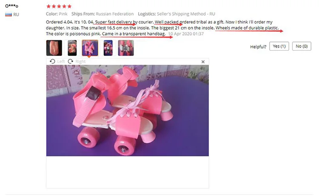Open the fifth review photo thumbnail
The width and height of the screenshot is (319, 196).
tap(126, 48)
